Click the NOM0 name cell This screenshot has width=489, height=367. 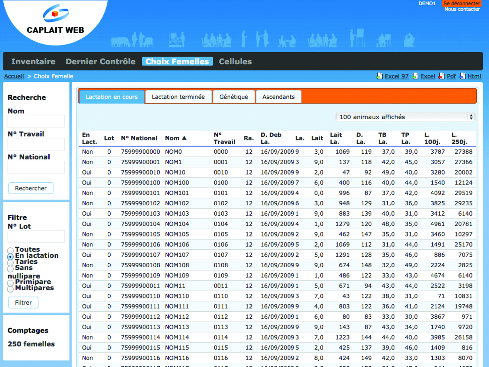tap(173, 152)
